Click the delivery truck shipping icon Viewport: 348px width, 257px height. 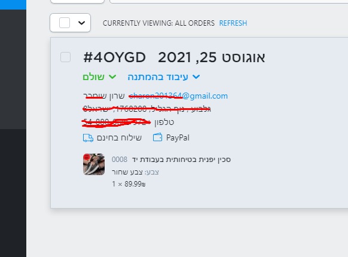(x=88, y=138)
